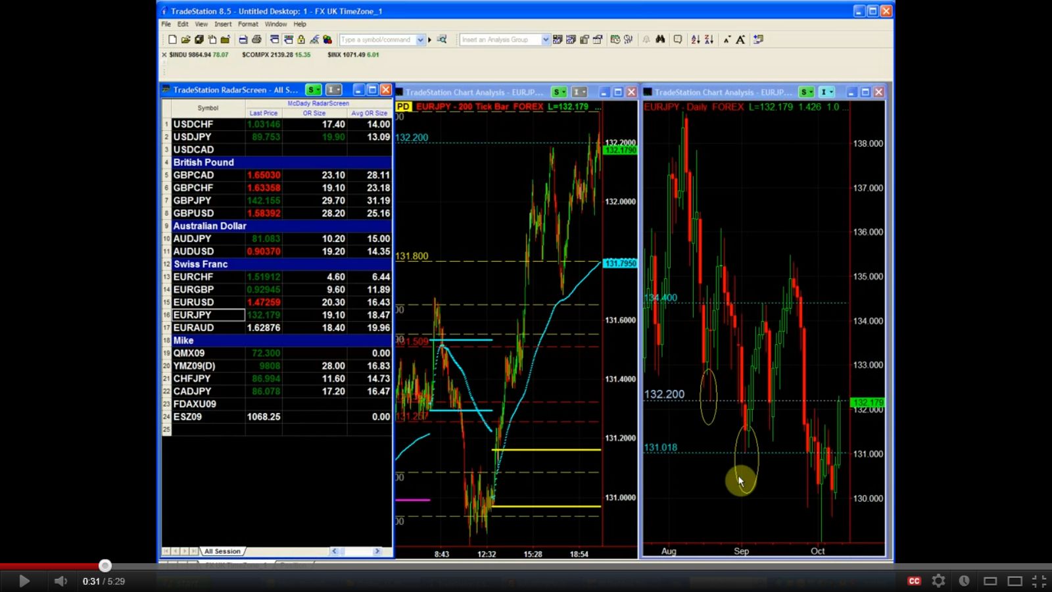Screen dimensions: 1052x592
Task: Click the video progress bar handle
Action: [x=105, y=566]
